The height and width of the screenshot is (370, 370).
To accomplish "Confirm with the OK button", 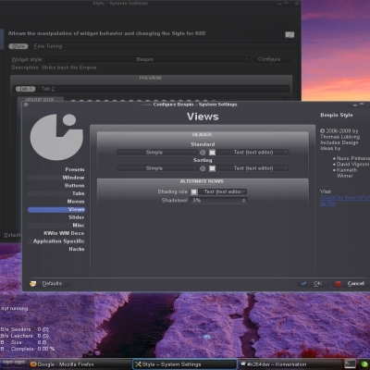I will pyautogui.click(x=313, y=284).
